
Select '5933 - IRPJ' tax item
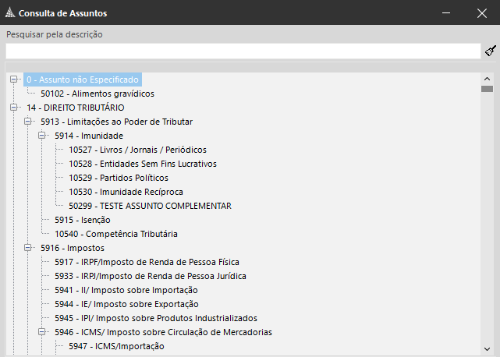pyautogui.click(x=151, y=276)
